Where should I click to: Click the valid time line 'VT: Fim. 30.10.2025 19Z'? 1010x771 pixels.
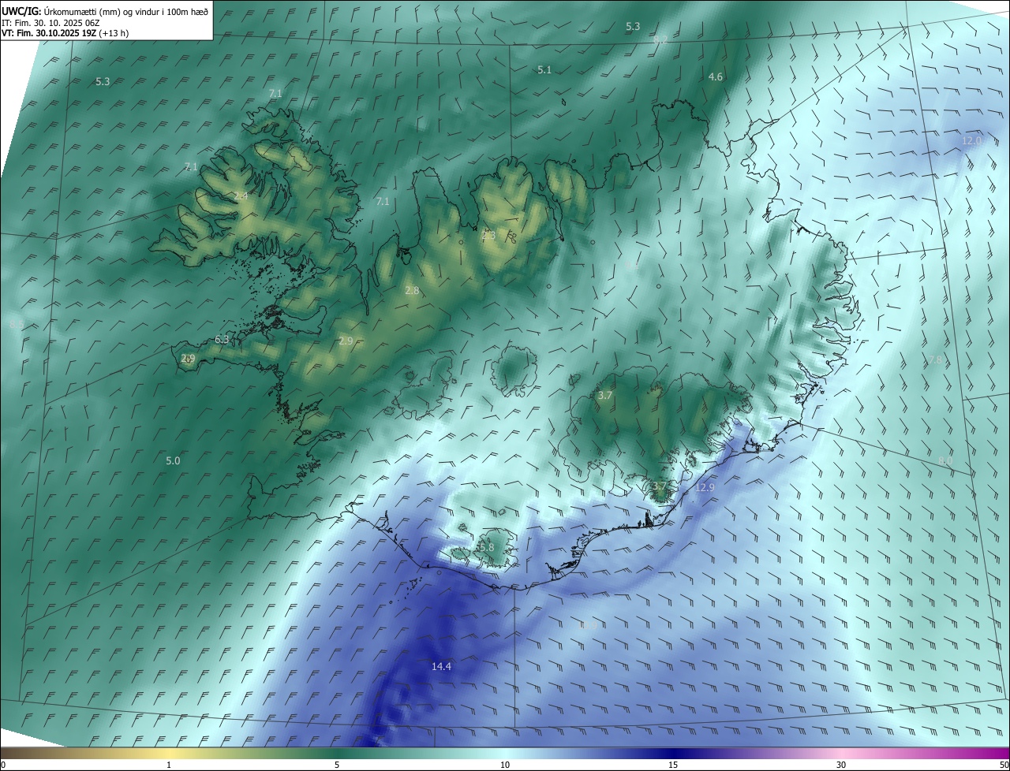click(50, 33)
